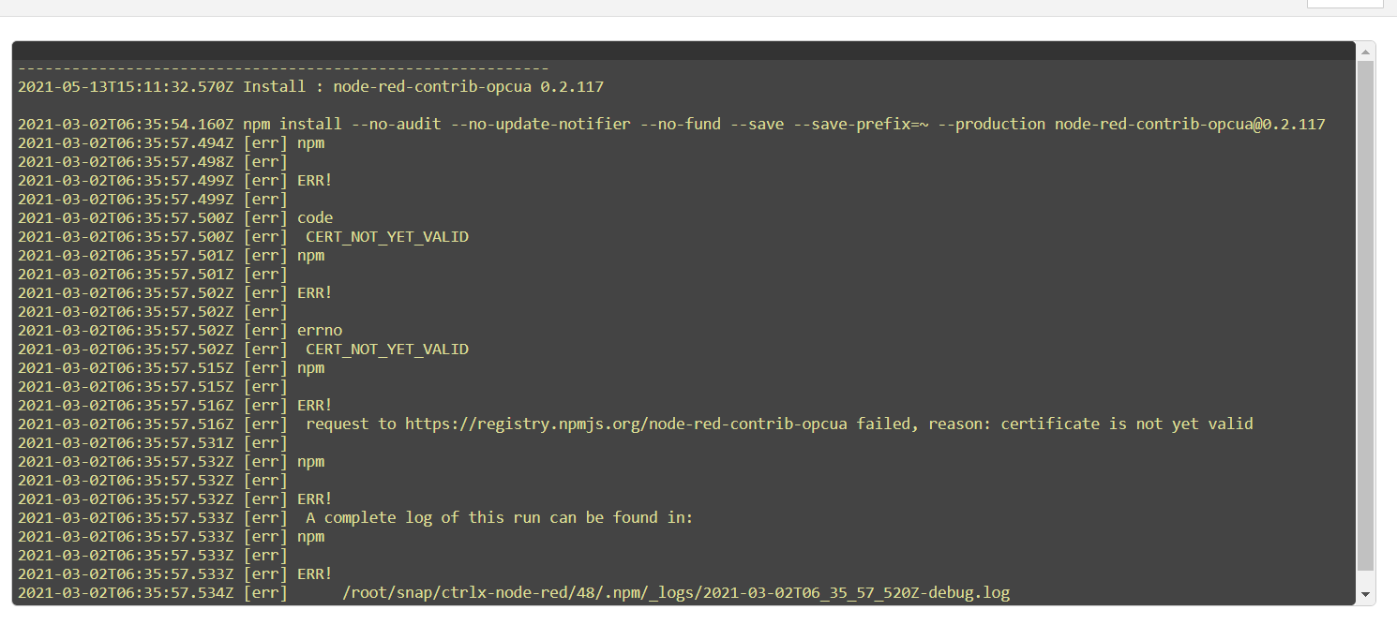Click 'node-red-contrib-opcua@0.2.117' package name in command
The width and height of the screenshot is (1397, 640).
click(x=1190, y=124)
